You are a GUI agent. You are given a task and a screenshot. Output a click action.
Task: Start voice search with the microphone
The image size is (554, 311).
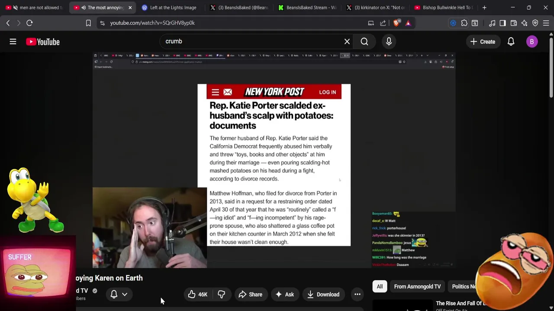click(389, 41)
